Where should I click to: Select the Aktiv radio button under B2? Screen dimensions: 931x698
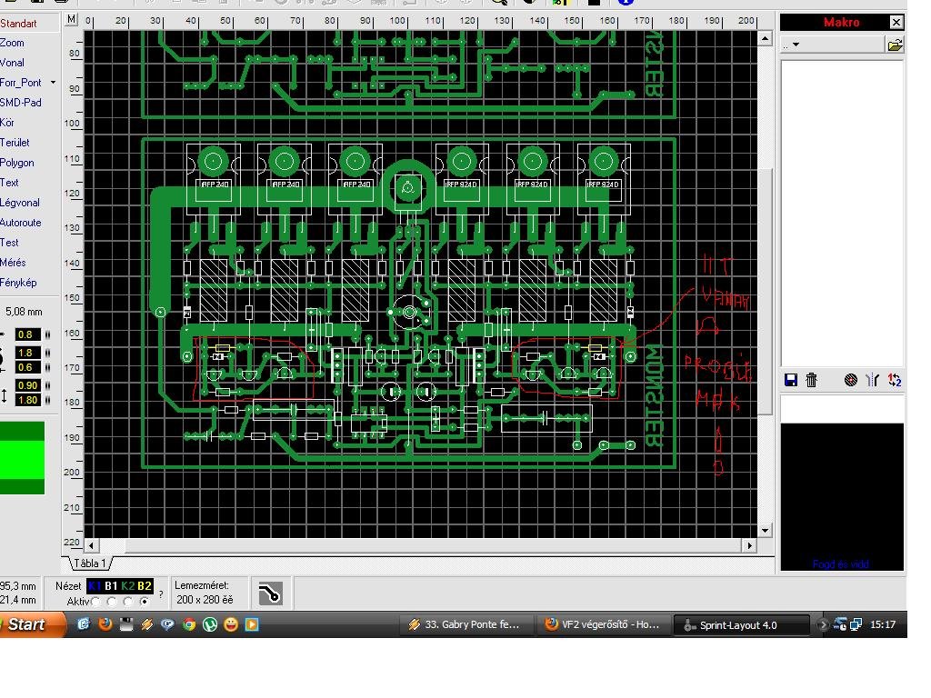144,602
